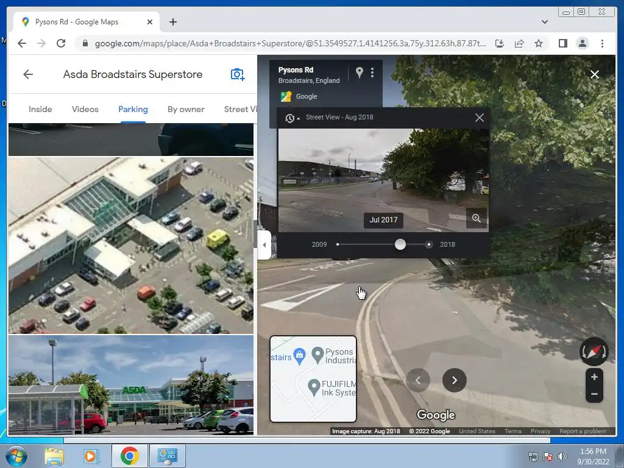Toggle Chrome side panel icon
Screen dimensions: 624x468
[562, 43]
